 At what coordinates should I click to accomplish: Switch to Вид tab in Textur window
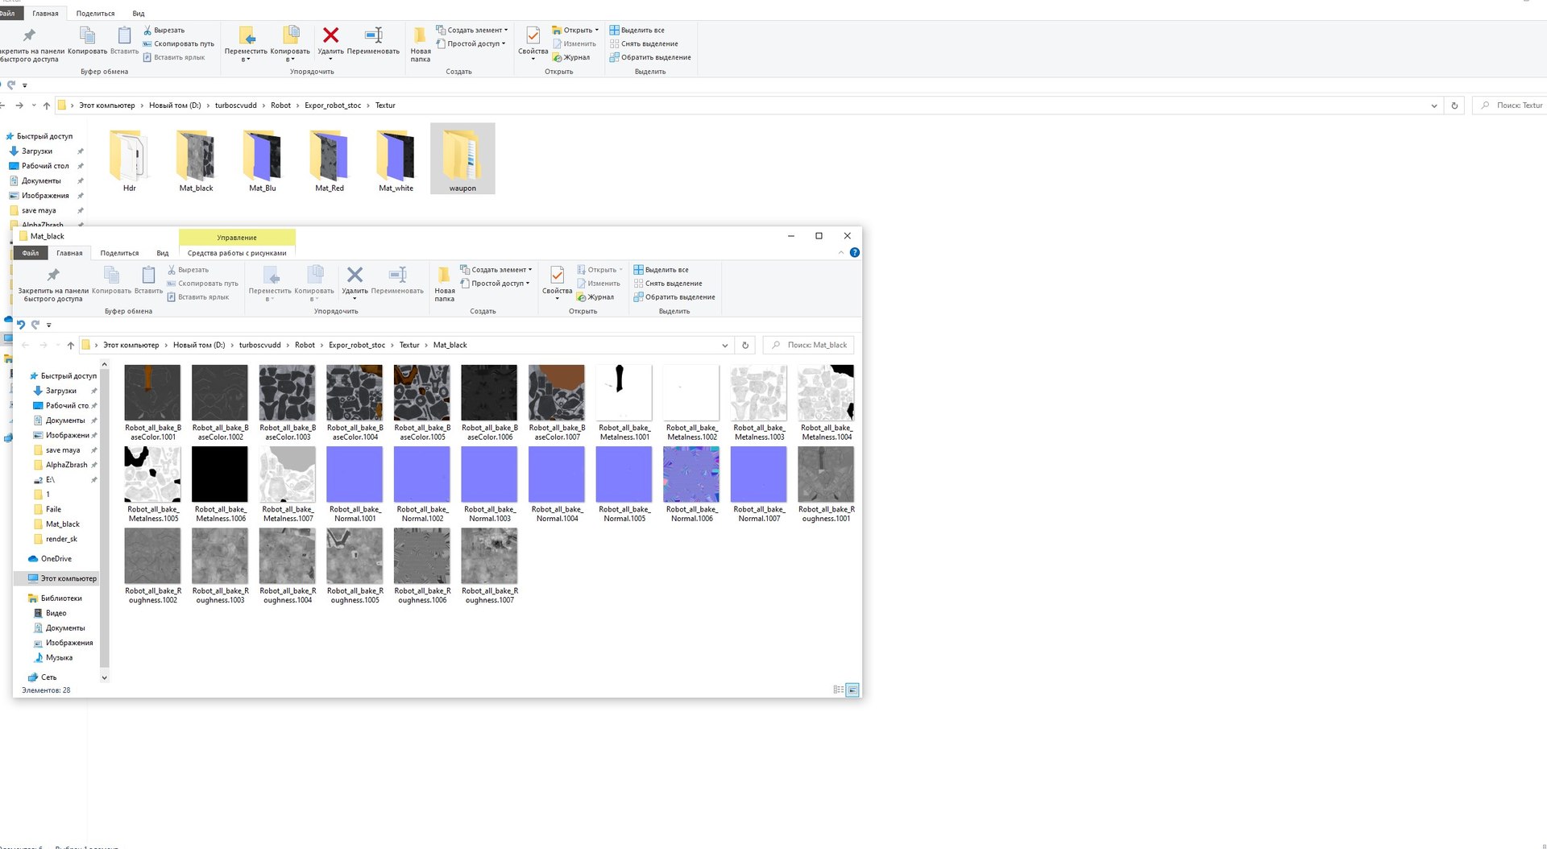[x=139, y=14]
